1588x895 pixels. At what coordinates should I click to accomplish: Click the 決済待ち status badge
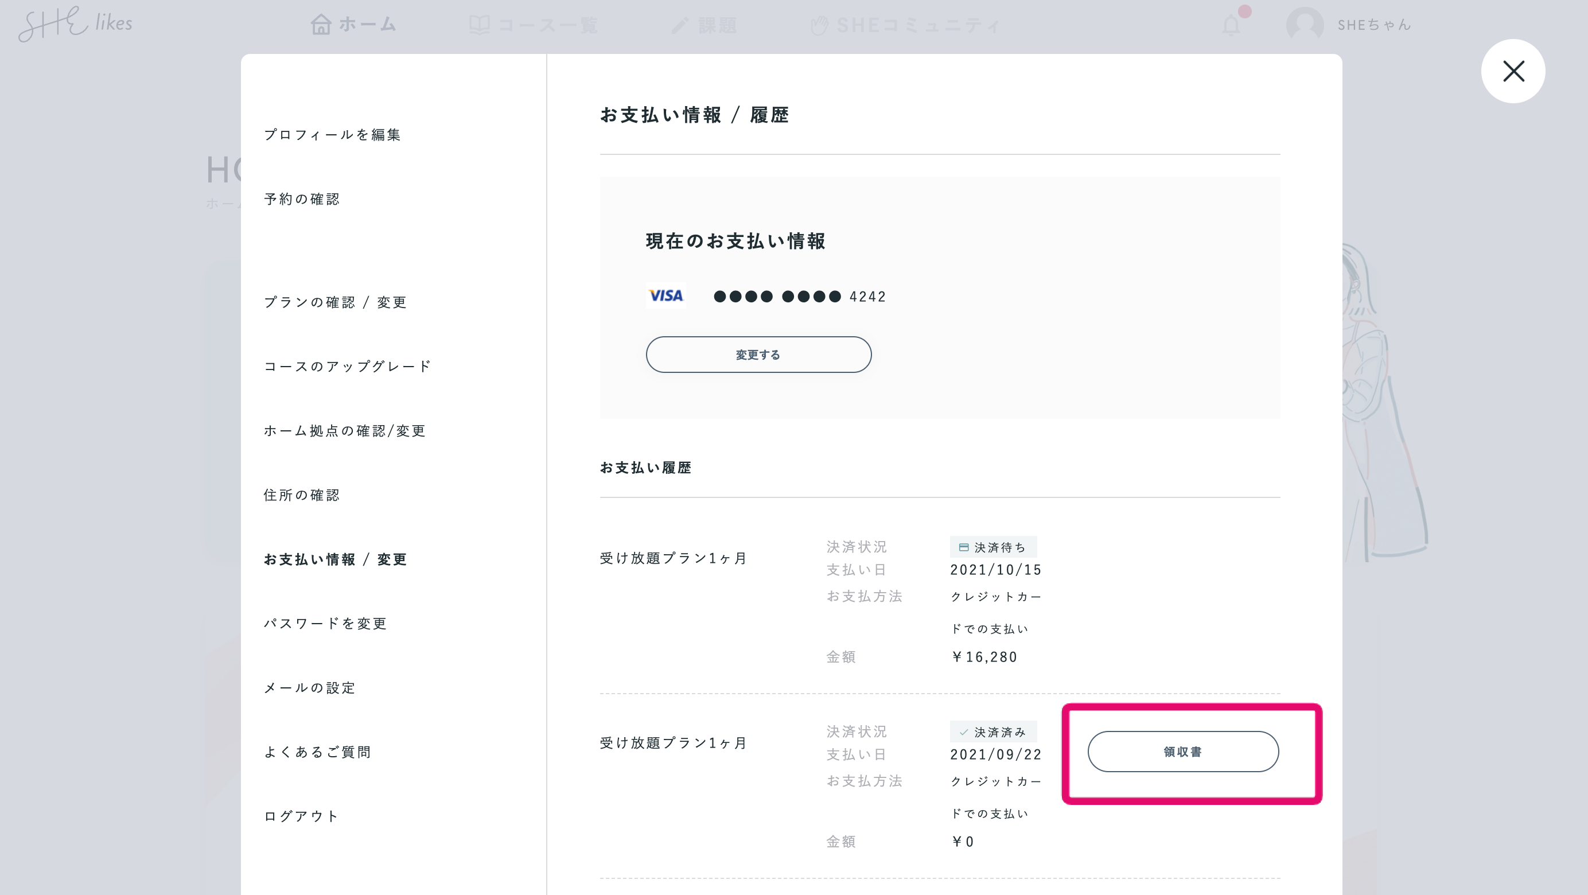(992, 547)
